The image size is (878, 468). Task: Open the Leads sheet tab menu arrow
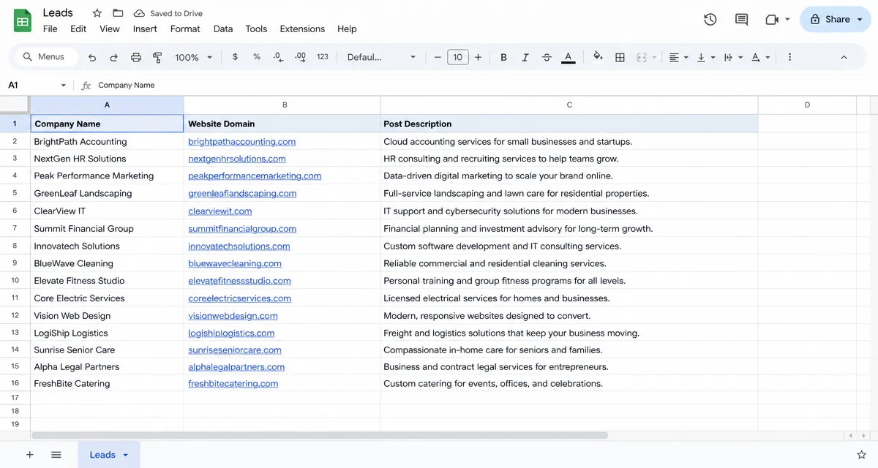pos(125,455)
